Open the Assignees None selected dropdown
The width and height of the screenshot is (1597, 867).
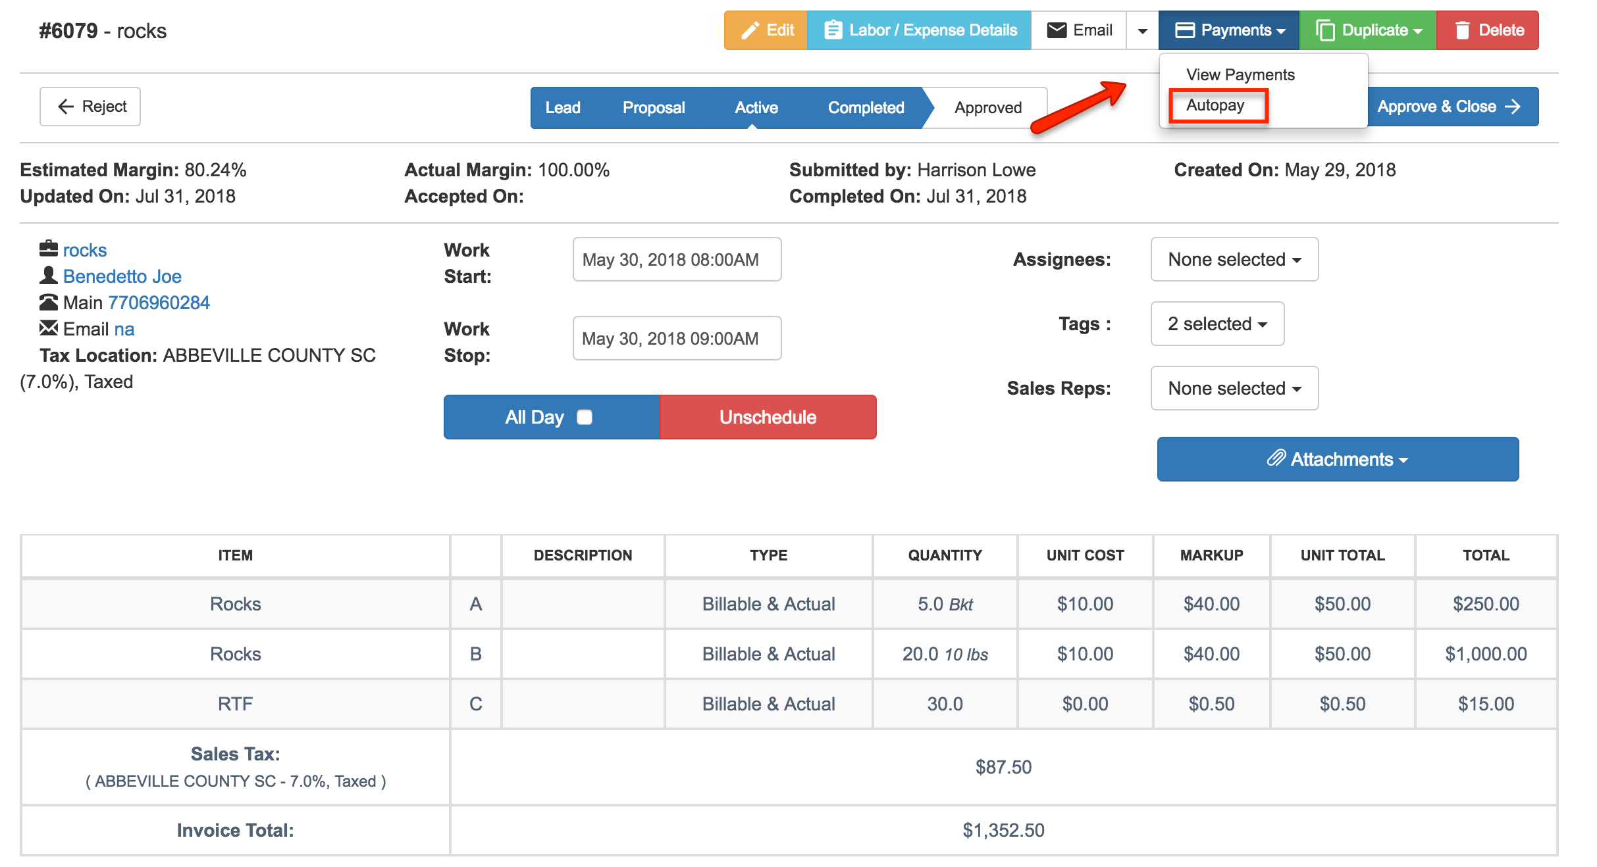pos(1234,259)
